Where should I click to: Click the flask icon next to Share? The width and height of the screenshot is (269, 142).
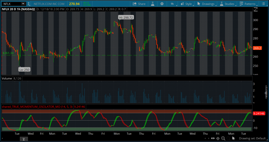(x=152, y=4)
